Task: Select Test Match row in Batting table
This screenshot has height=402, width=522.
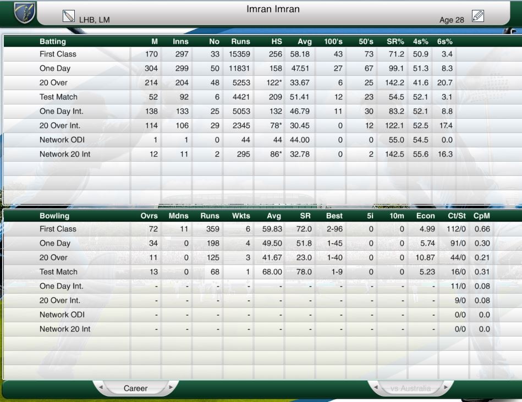Action: pos(263,97)
